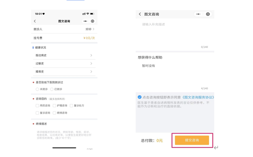The height and width of the screenshot is (157, 253).
Task: Select the 未就诊 radio button
Action: click(x=37, y=89)
